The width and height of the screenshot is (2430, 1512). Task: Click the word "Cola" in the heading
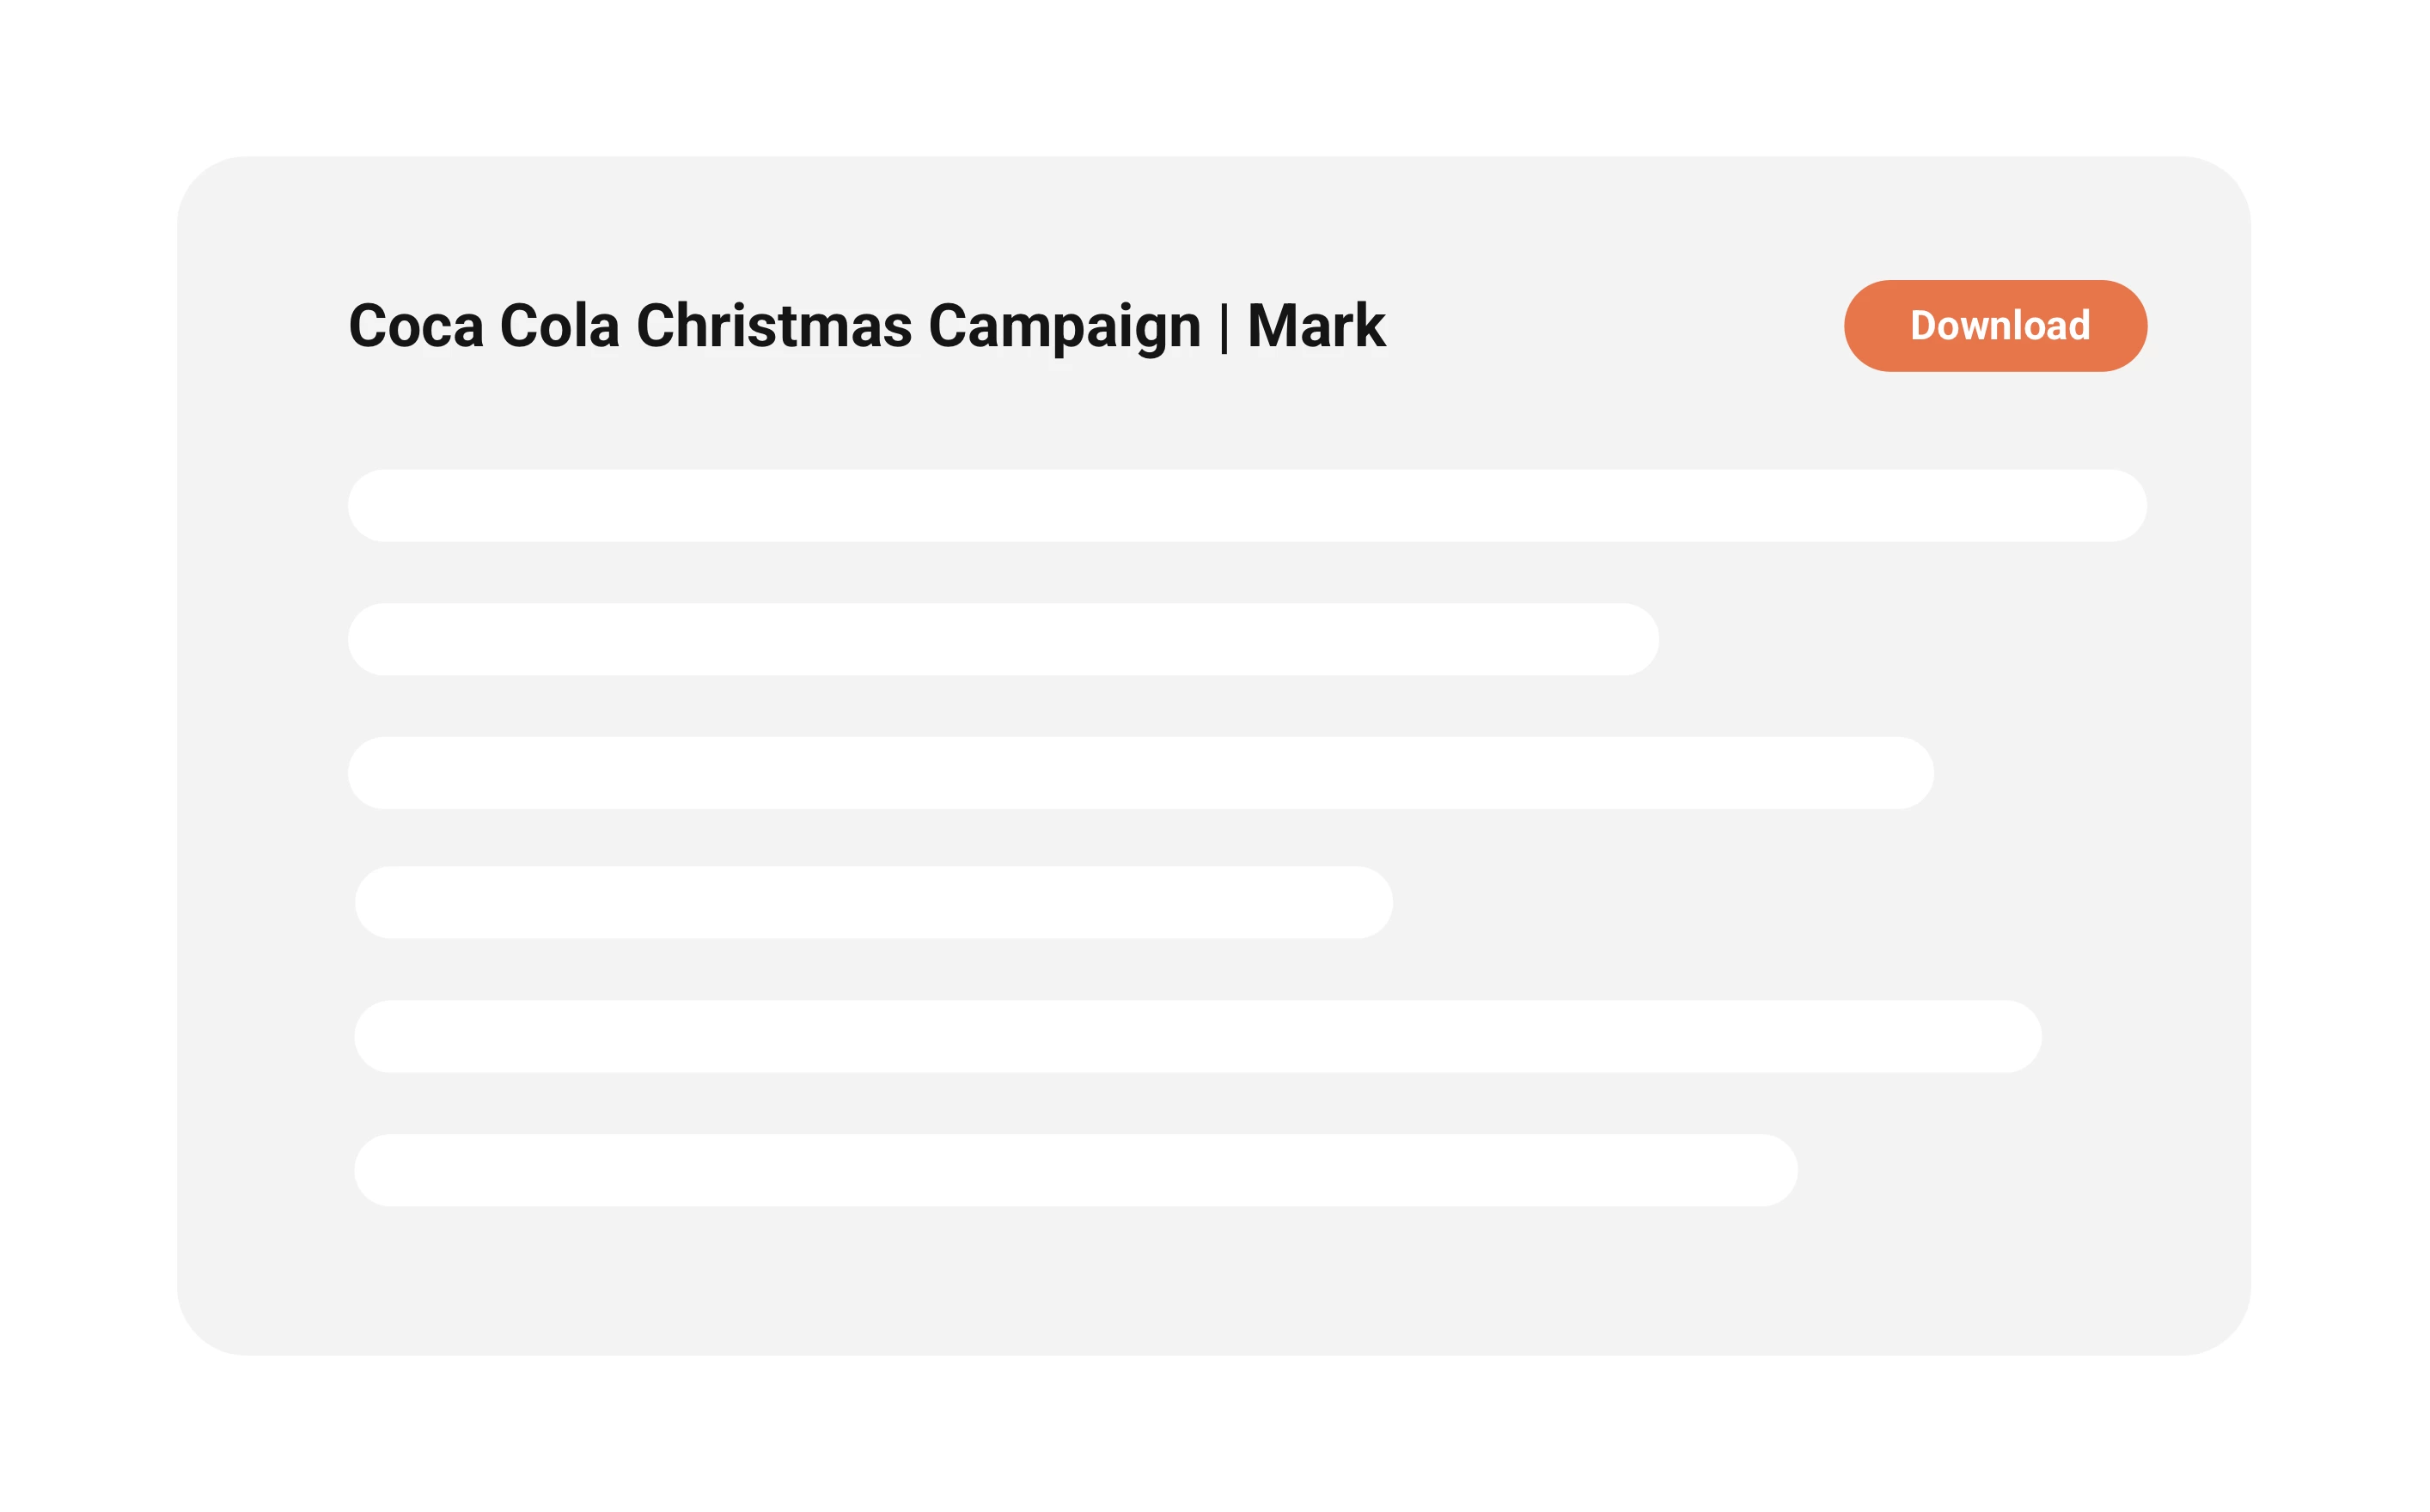(x=559, y=326)
